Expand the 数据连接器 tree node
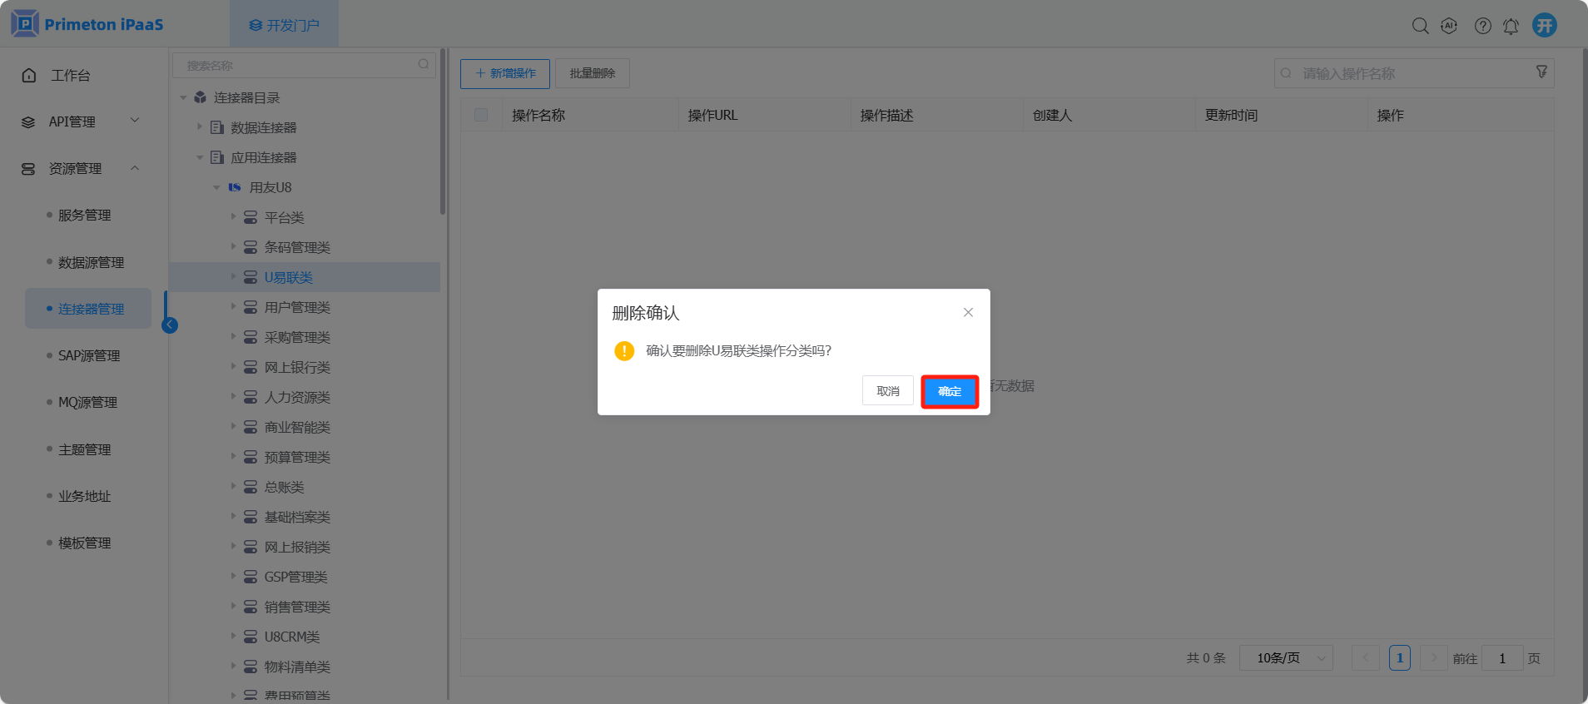The height and width of the screenshot is (704, 1588). coord(200,127)
